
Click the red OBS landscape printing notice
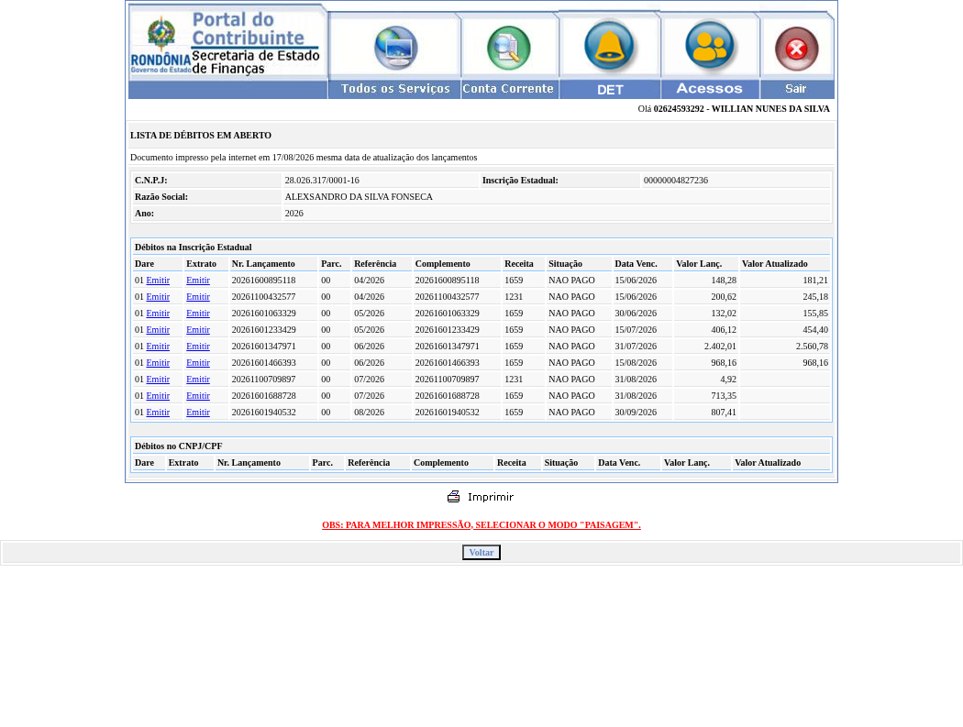pyautogui.click(x=481, y=525)
